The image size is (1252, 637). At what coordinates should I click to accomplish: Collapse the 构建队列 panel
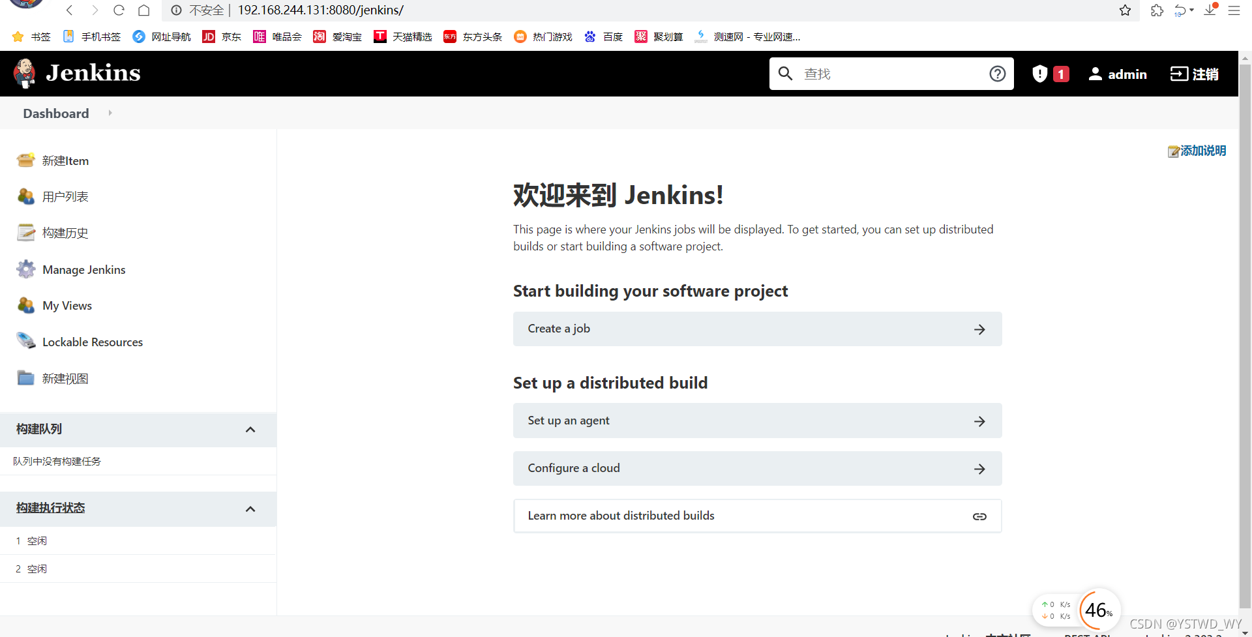tap(250, 430)
